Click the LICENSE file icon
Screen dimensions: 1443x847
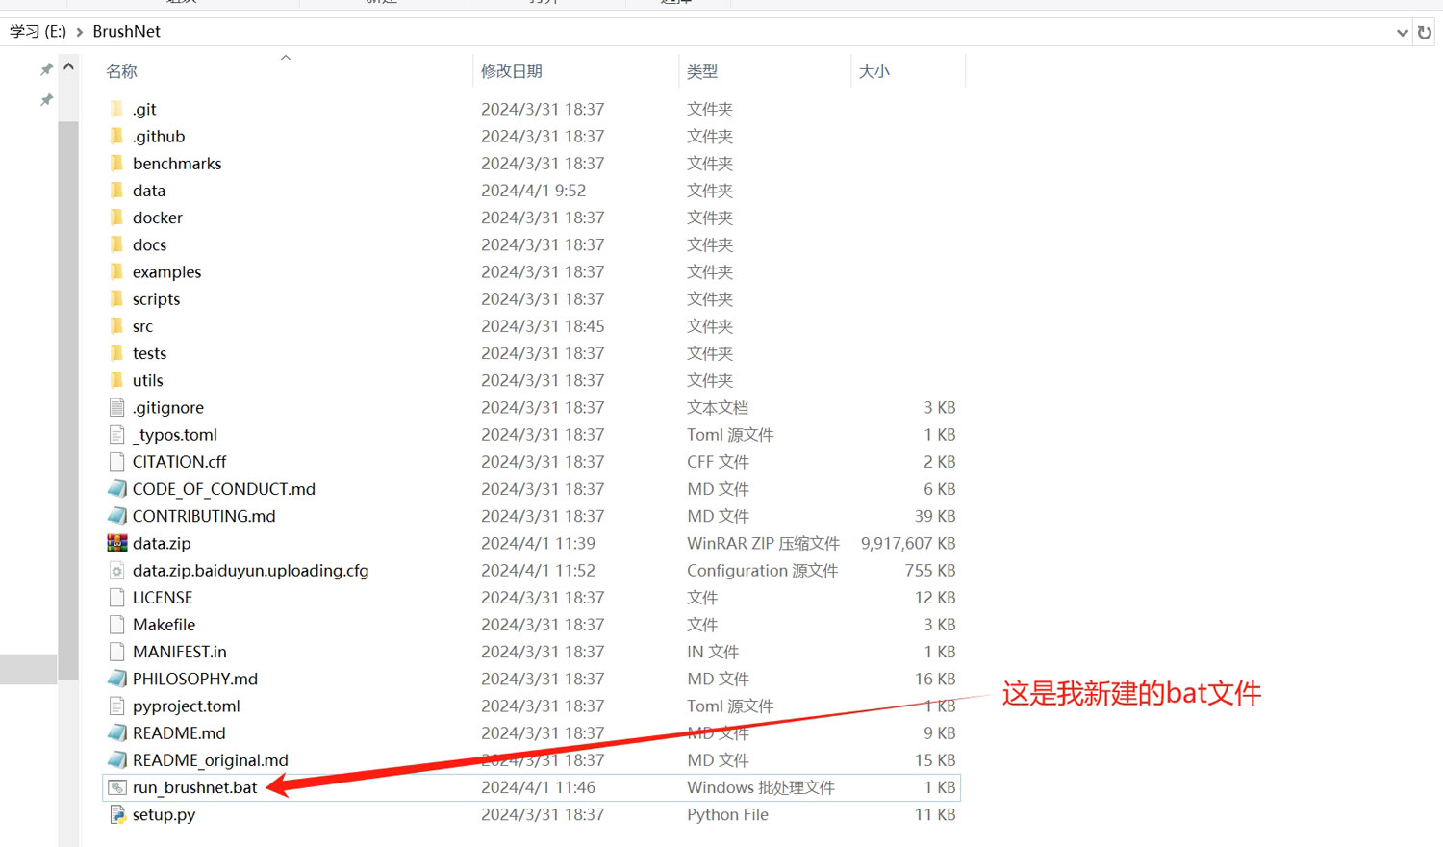[116, 597]
